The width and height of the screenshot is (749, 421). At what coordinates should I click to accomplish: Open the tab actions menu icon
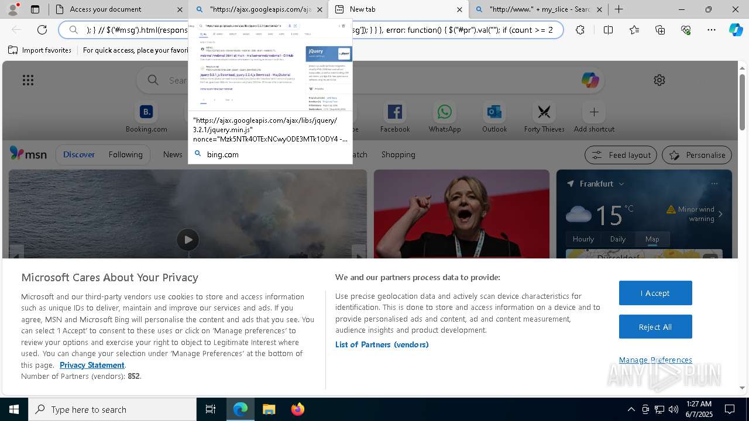tap(35, 9)
